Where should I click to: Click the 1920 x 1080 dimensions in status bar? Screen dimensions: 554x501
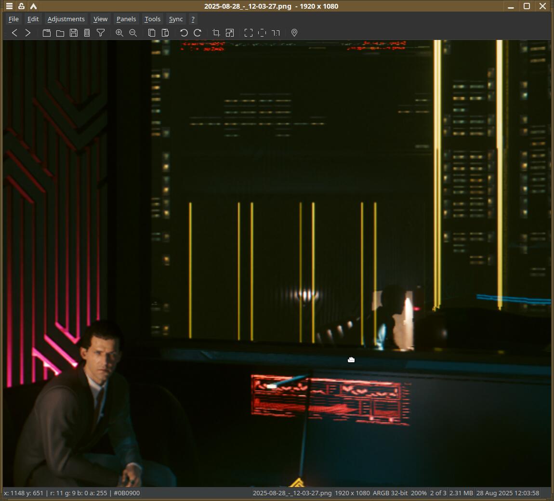[352, 493]
